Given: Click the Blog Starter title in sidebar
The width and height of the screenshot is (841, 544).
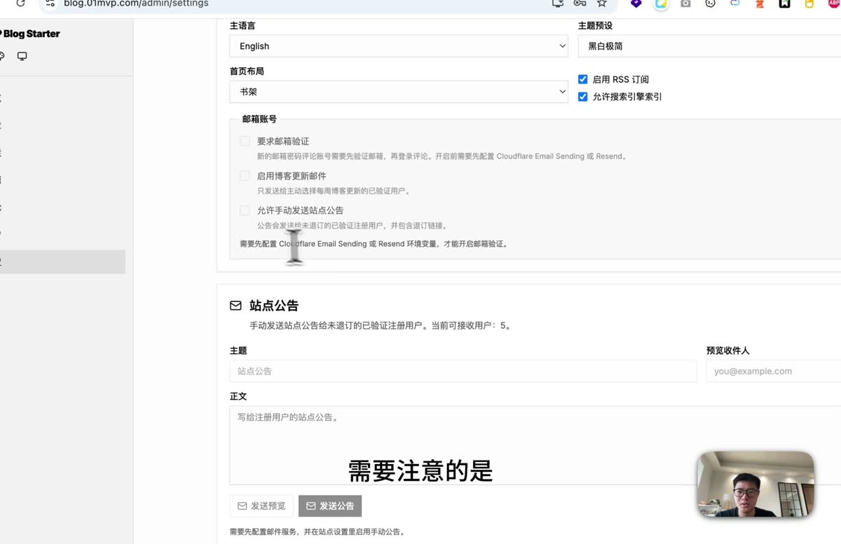Looking at the screenshot, I should click(x=31, y=34).
